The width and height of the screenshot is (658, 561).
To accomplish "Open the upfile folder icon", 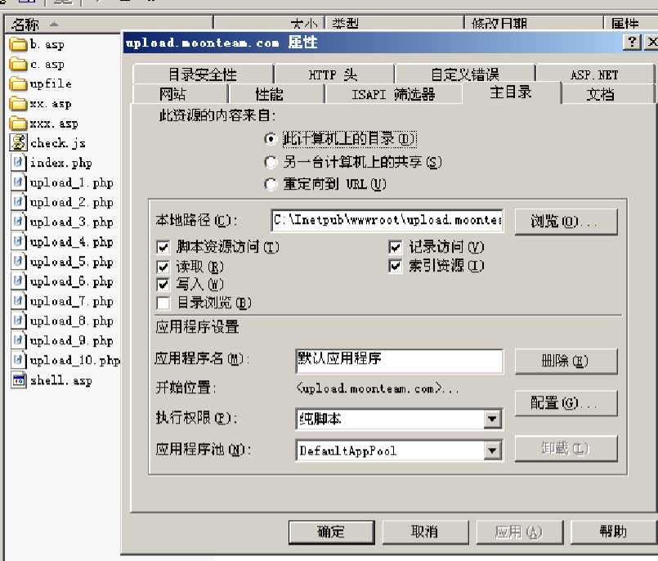I will pos(18,83).
